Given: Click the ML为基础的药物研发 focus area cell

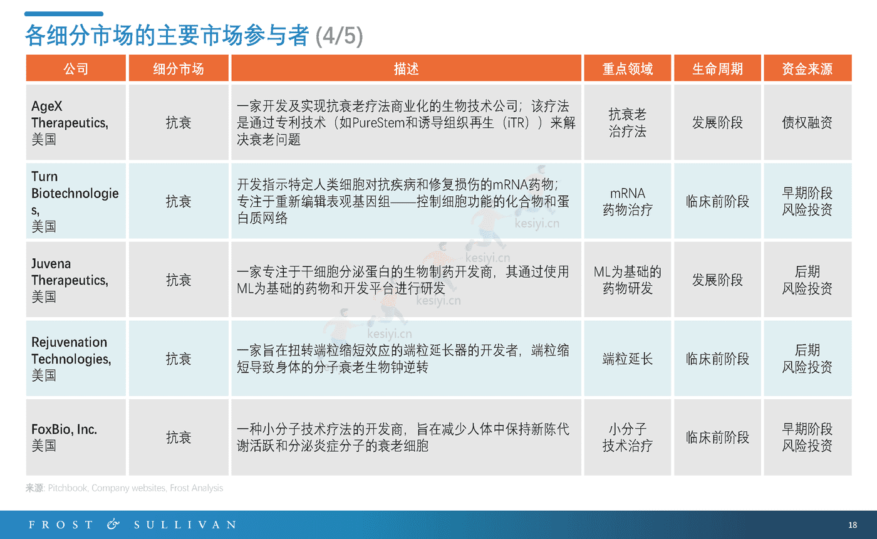Looking at the screenshot, I should pos(627,280).
